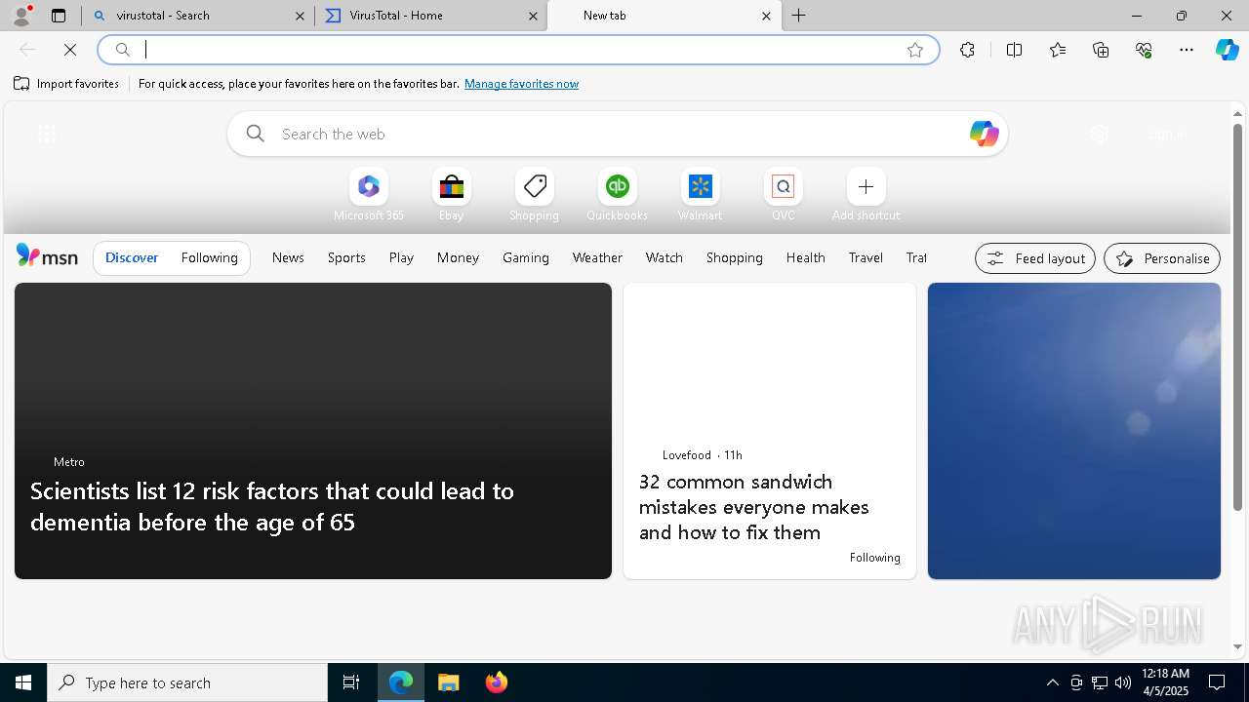Open the Ebay shortcut
Image resolution: width=1249 pixels, height=702 pixels.
[x=451, y=195]
